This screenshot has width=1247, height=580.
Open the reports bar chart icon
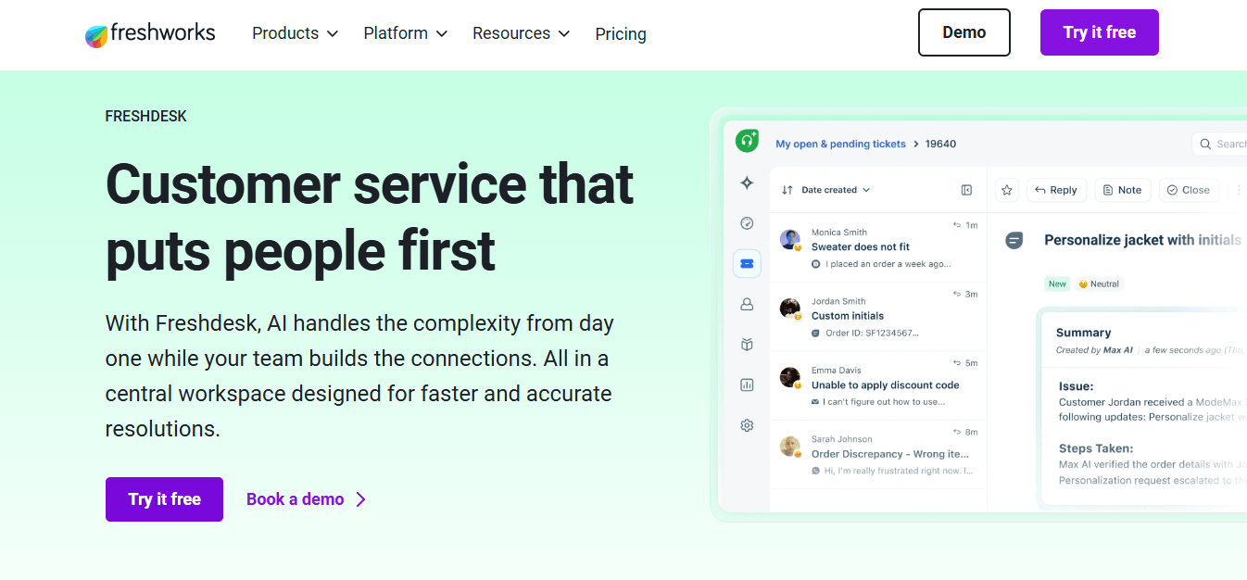pos(747,385)
